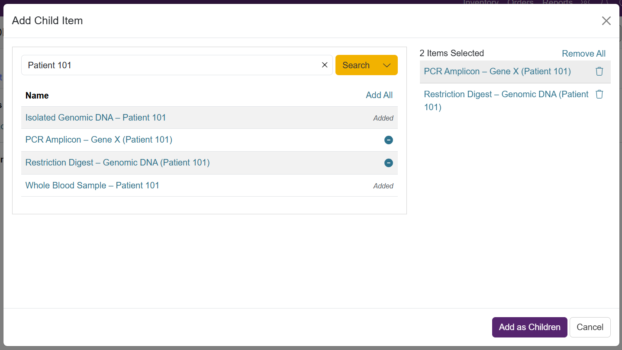Open PCR Amplicon in selected items panel
This screenshot has width=622, height=350.
[x=497, y=71]
